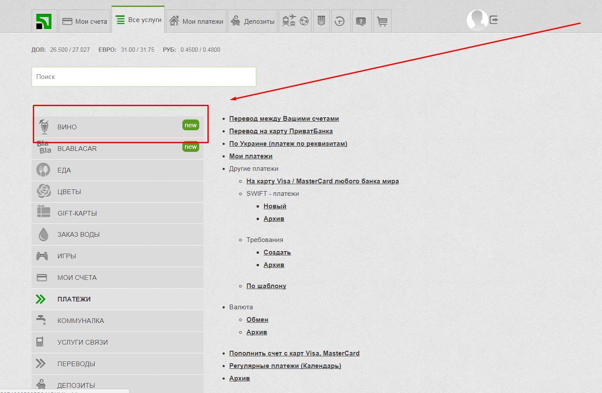
Task: Click Архив under Требования
Action: click(x=274, y=265)
